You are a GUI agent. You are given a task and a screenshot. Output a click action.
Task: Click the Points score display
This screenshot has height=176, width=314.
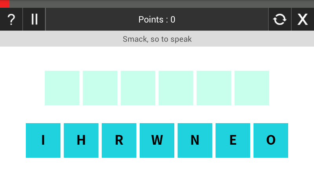tap(157, 20)
